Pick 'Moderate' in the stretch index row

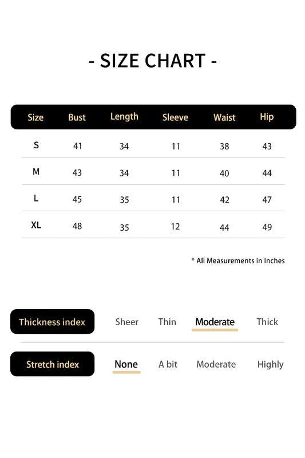216,364
